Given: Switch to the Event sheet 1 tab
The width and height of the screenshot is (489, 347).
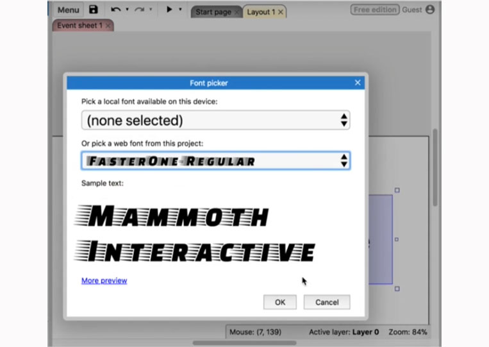Looking at the screenshot, I should tap(79, 26).
